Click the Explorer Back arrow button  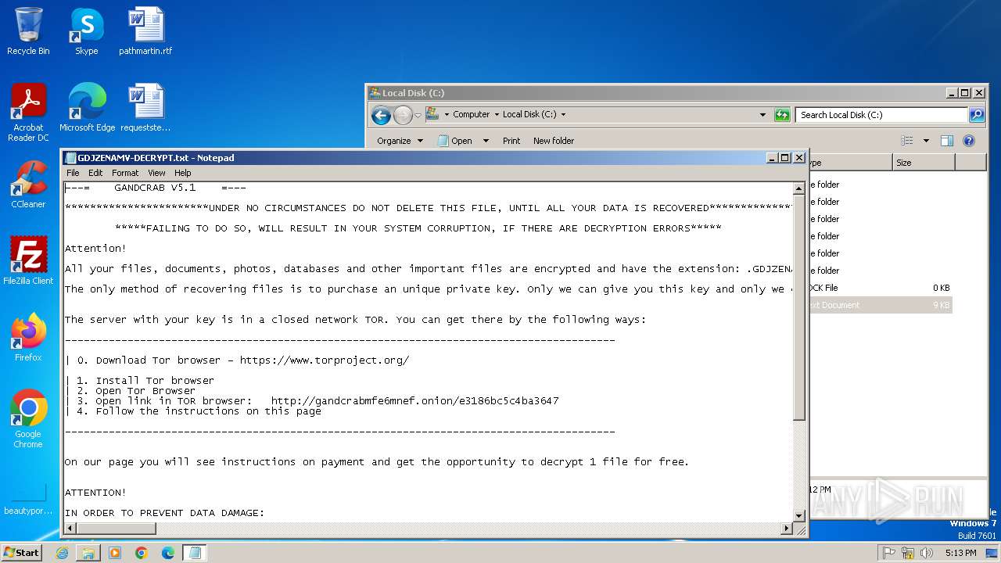click(381, 116)
